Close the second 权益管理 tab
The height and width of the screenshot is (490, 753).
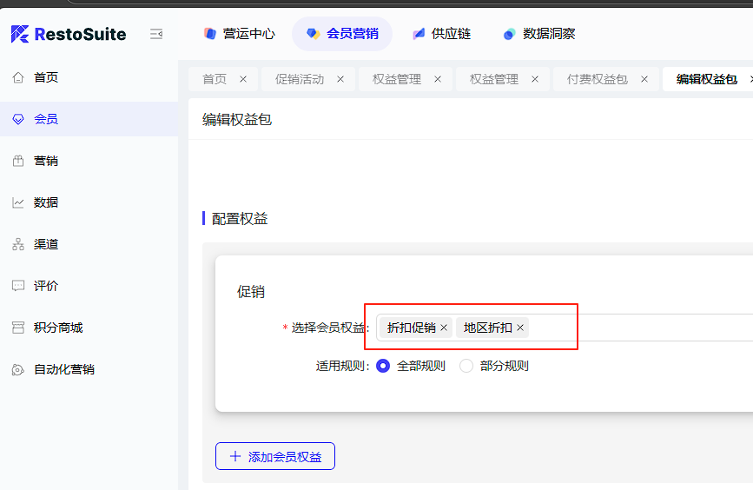coord(535,79)
